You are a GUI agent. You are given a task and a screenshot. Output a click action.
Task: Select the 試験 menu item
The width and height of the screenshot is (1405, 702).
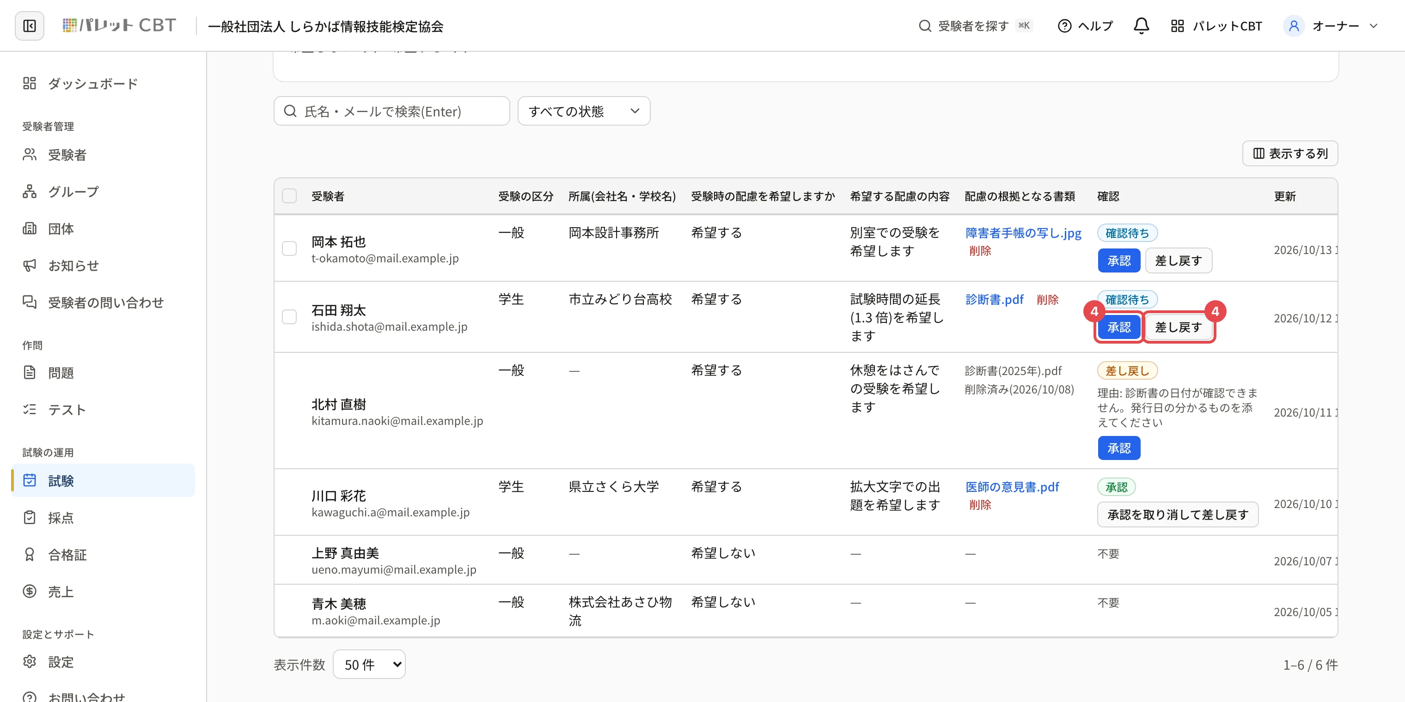(103, 480)
